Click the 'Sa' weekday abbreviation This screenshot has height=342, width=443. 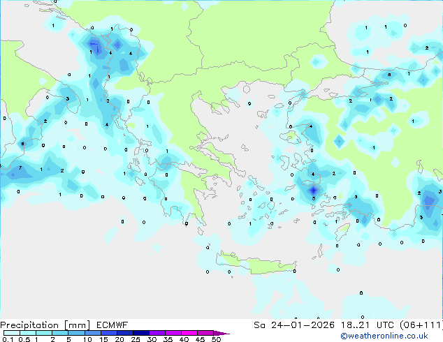(260, 325)
